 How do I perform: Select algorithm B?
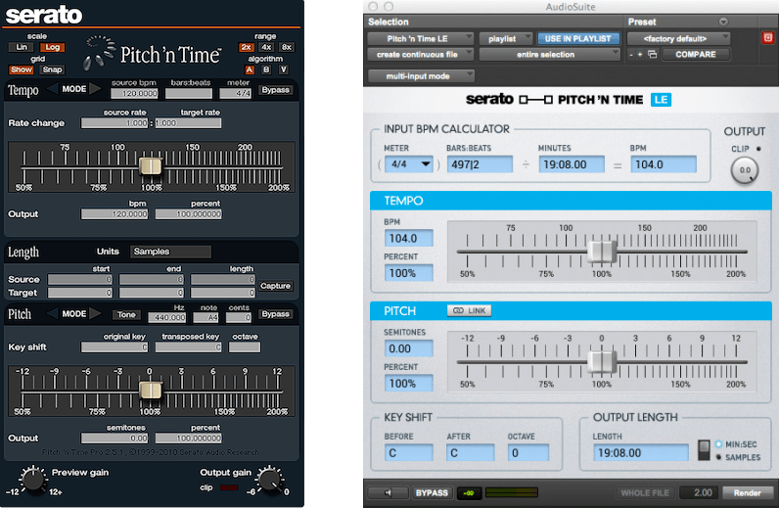point(266,69)
